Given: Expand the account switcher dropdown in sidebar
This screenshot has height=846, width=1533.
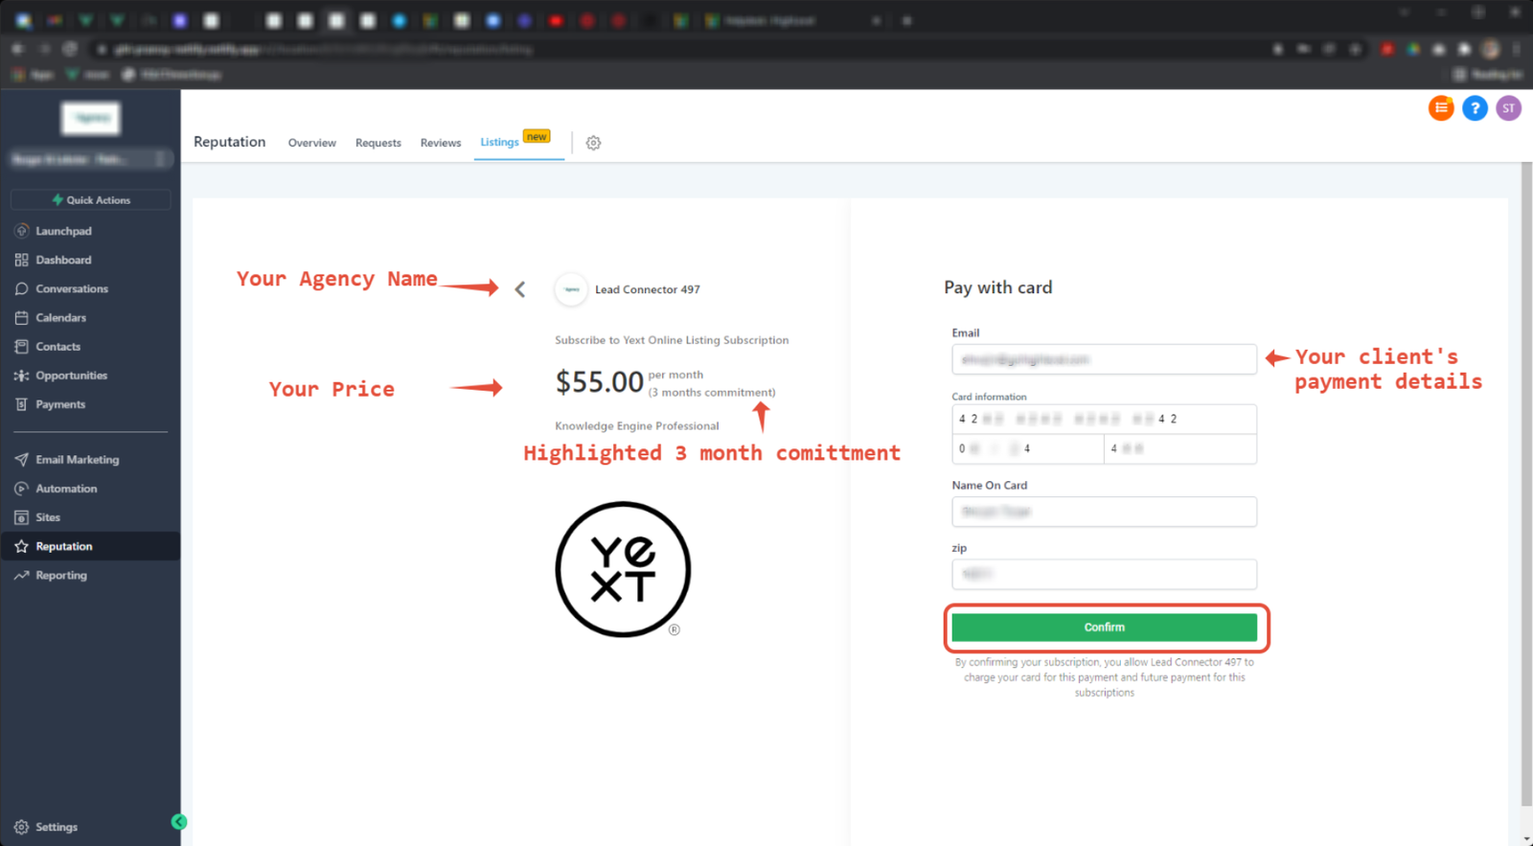Looking at the screenshot, I should click(90, 159).
